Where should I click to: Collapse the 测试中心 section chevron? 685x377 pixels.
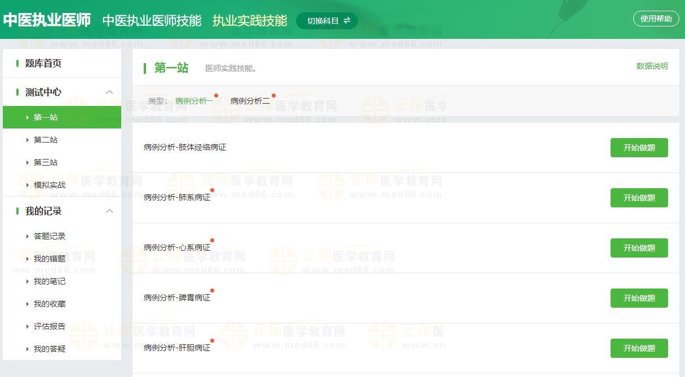(x=110, y=92)
